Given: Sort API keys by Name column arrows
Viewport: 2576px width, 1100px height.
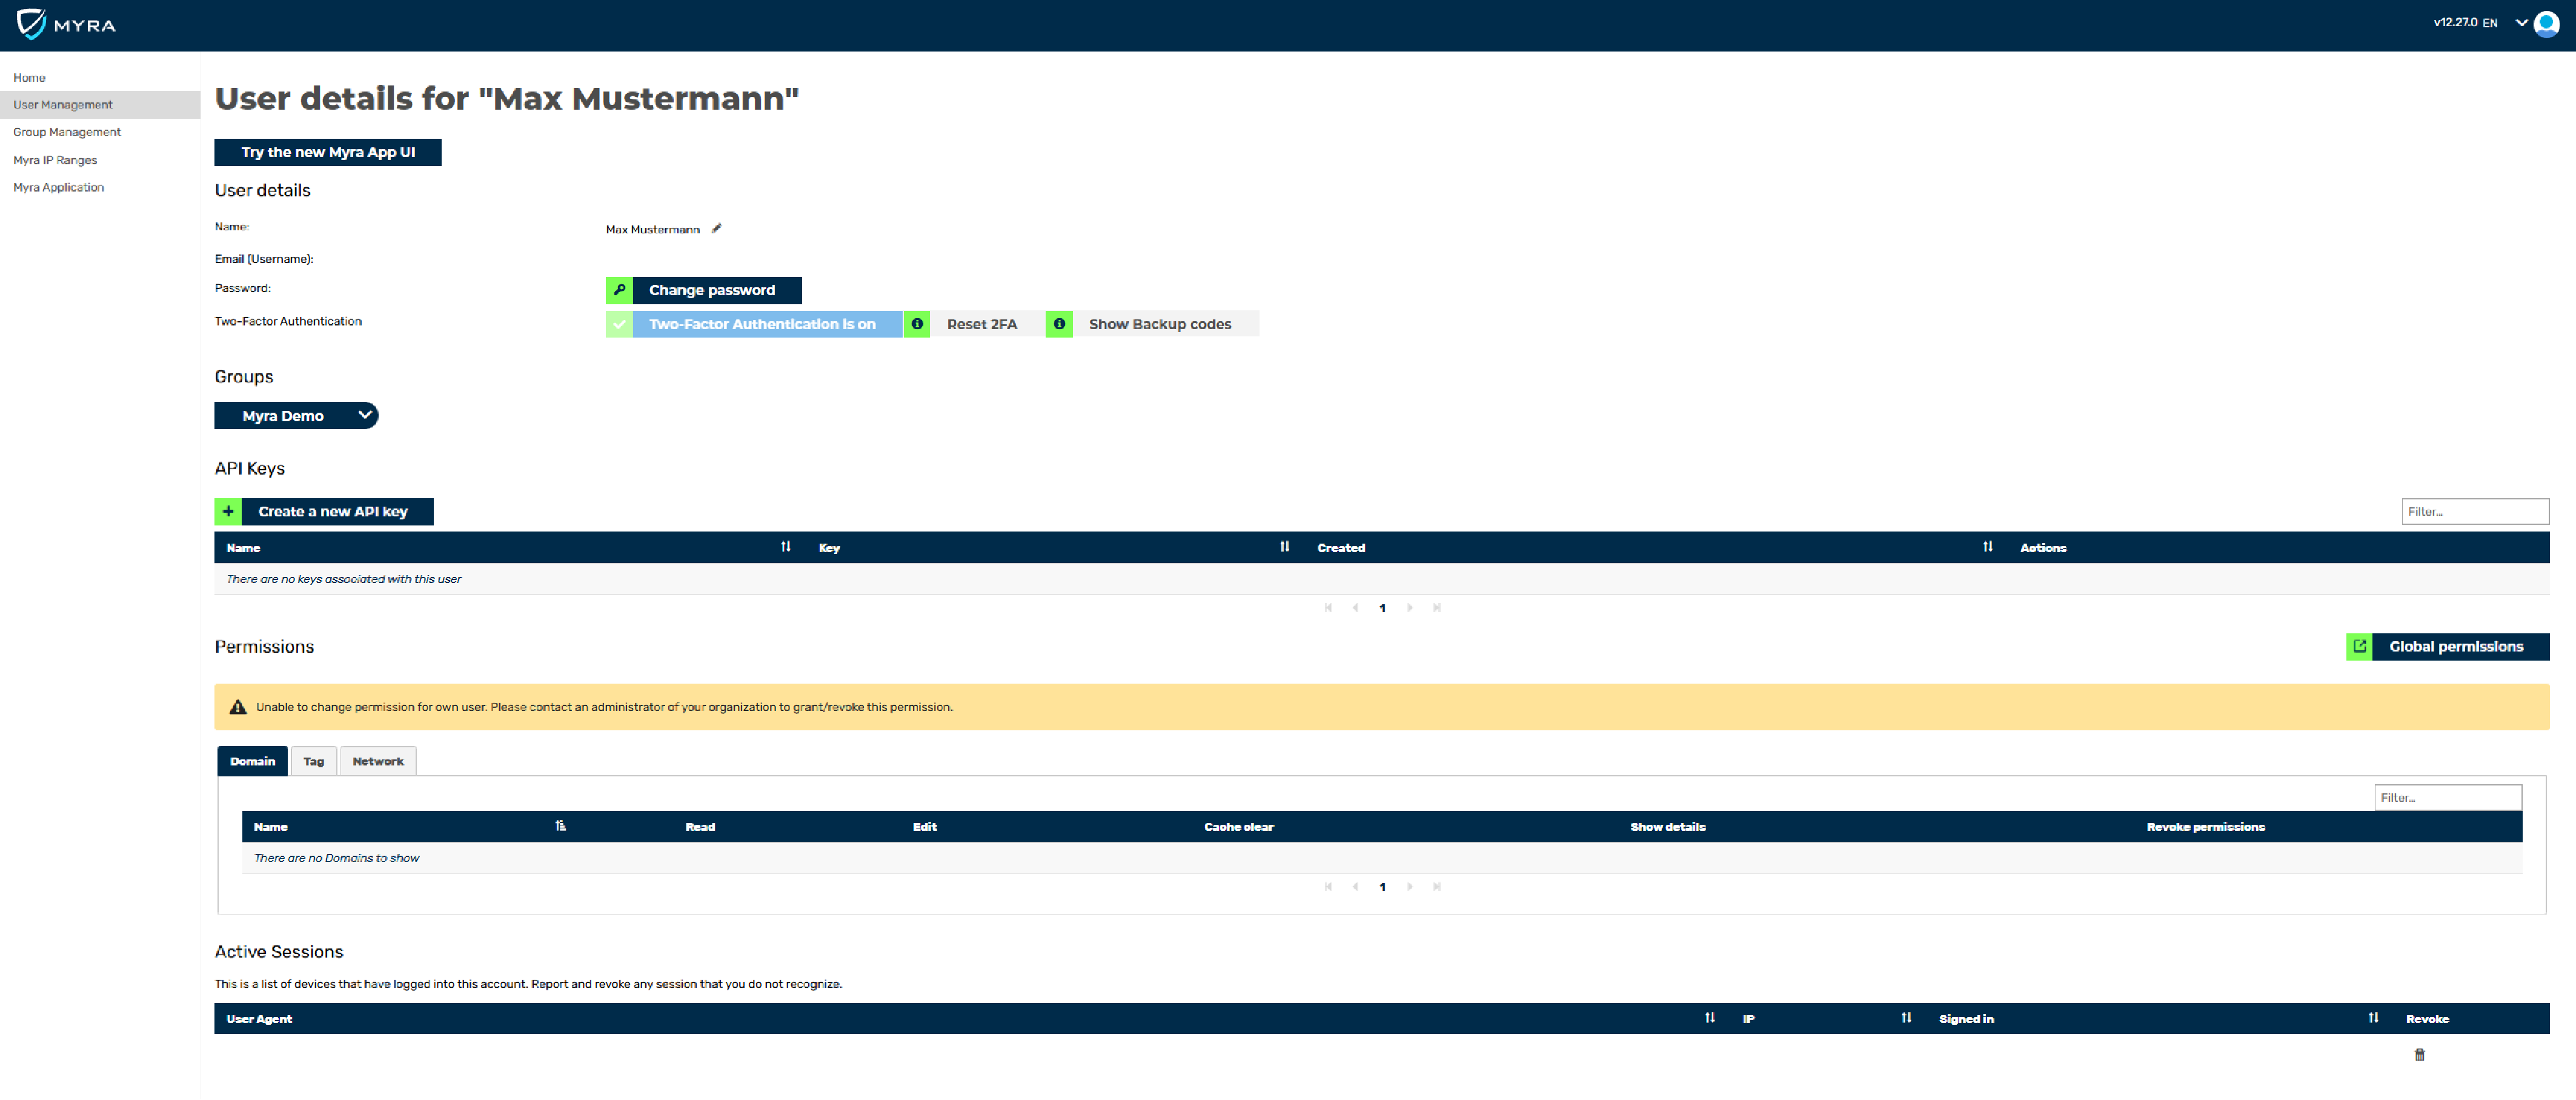Looking at the screenshot, I should point(786,546).
